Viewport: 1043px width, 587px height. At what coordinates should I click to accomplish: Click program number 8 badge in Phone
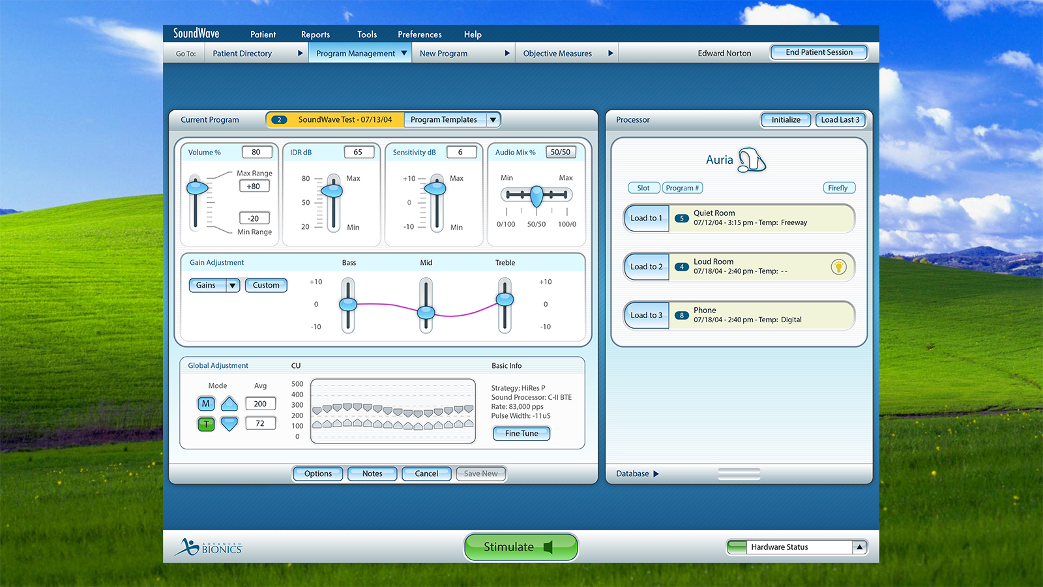tap(682, 316)
